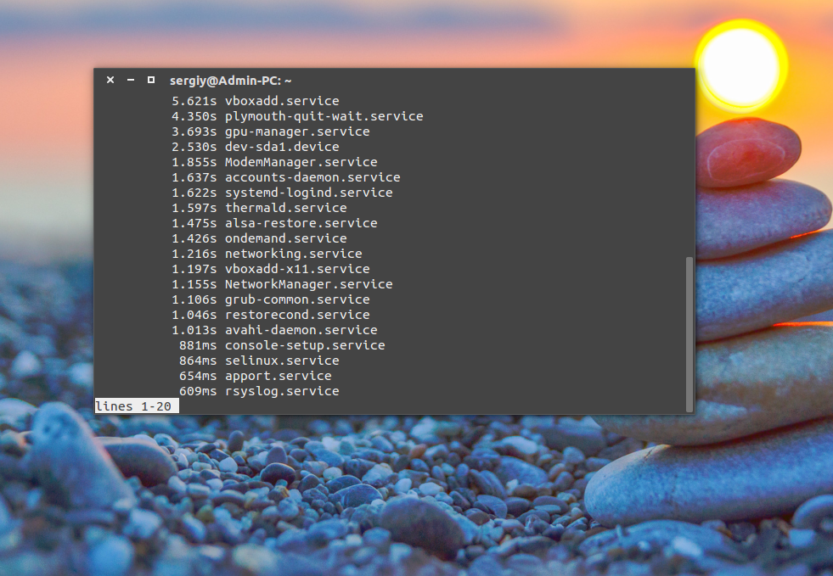Click on rsyslog.service text
This screenshot has height=576, width=833.
point(281,391)
